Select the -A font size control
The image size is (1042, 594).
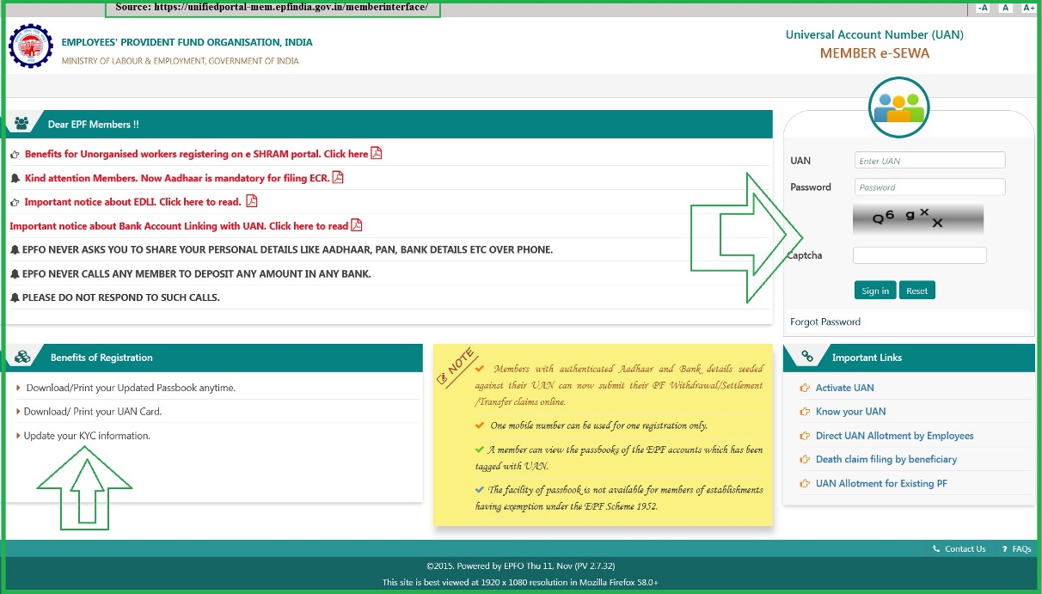tap(981, 8)
